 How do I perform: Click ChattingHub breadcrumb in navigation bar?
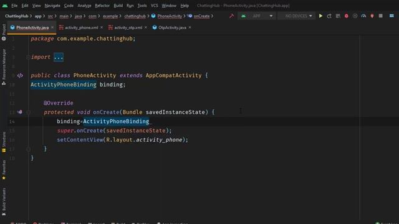[17, 16]
